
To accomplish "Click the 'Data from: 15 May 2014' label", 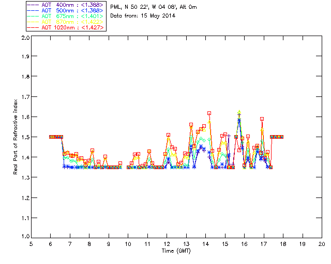I will click(x=143, y=16).
